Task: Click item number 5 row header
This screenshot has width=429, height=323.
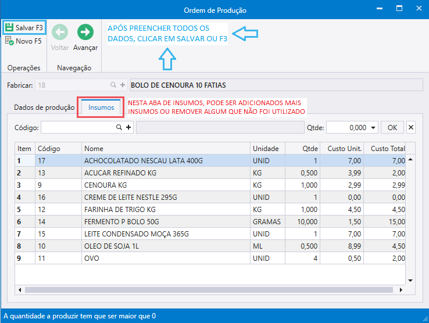Action: pos(25,210)
